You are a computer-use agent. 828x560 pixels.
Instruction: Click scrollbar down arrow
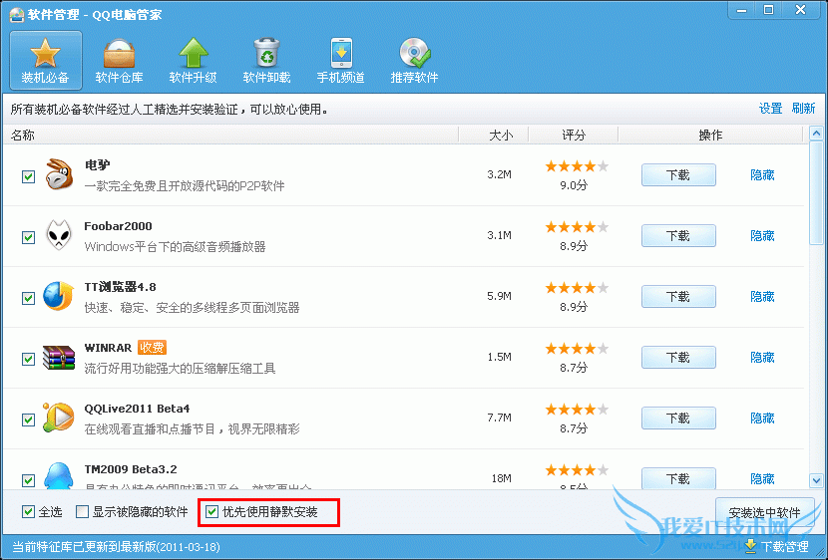point(816,480)
